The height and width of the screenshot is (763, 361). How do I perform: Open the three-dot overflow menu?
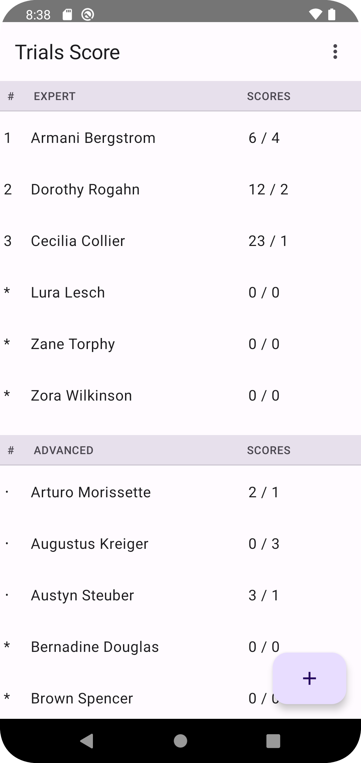(335, 52)
